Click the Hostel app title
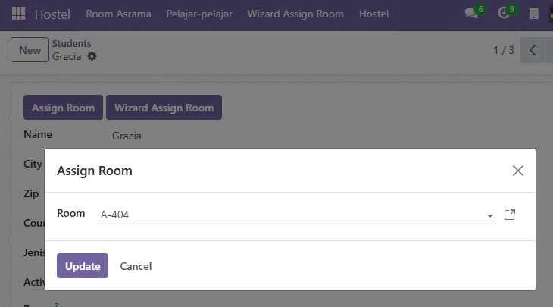Screen dimensions: 553x307 click(52, 14)
